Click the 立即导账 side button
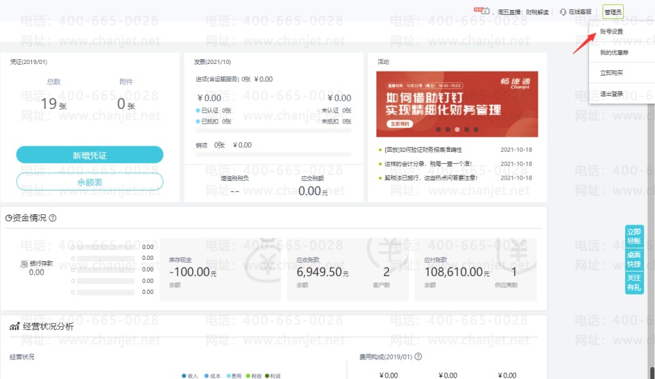Viewport: 655px width, 379px height. tap(634, 236)
